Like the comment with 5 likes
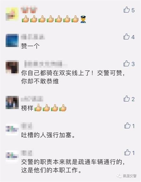Image resolution: width=141 pixels, height=182 pixels. (x=127, y=10)
